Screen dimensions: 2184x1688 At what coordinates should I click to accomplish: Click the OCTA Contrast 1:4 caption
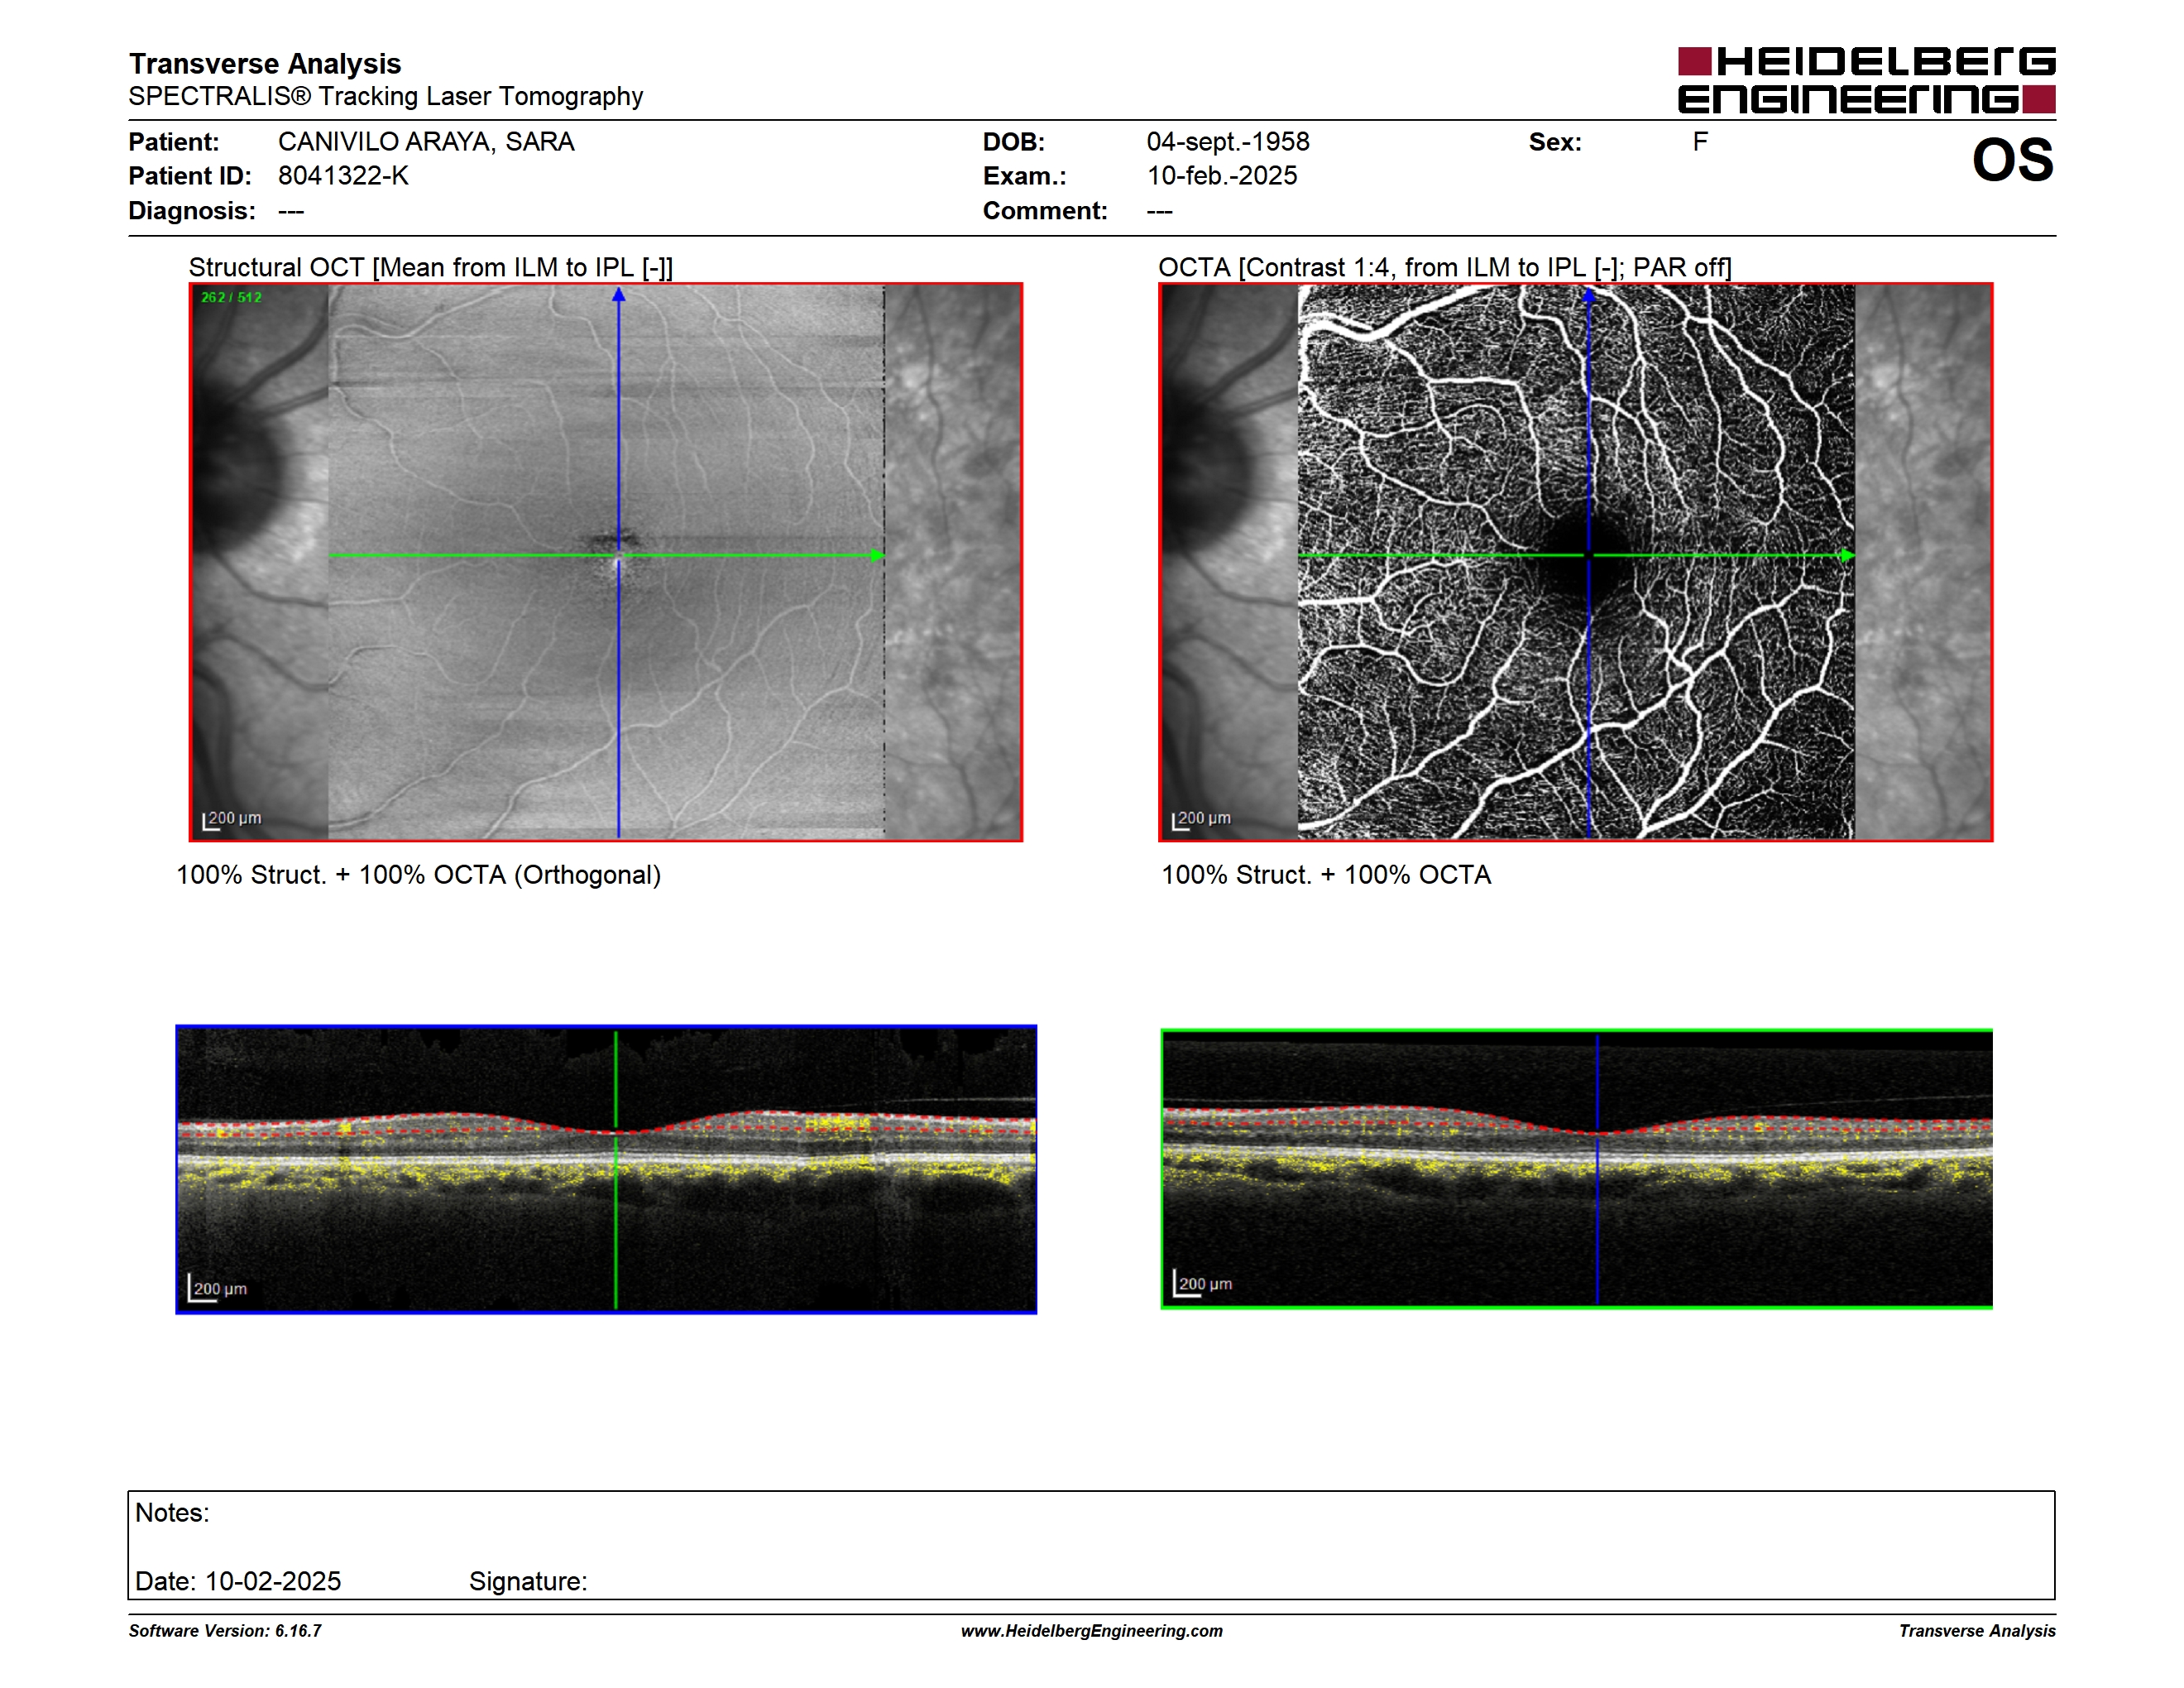[x=1445, y=267]
